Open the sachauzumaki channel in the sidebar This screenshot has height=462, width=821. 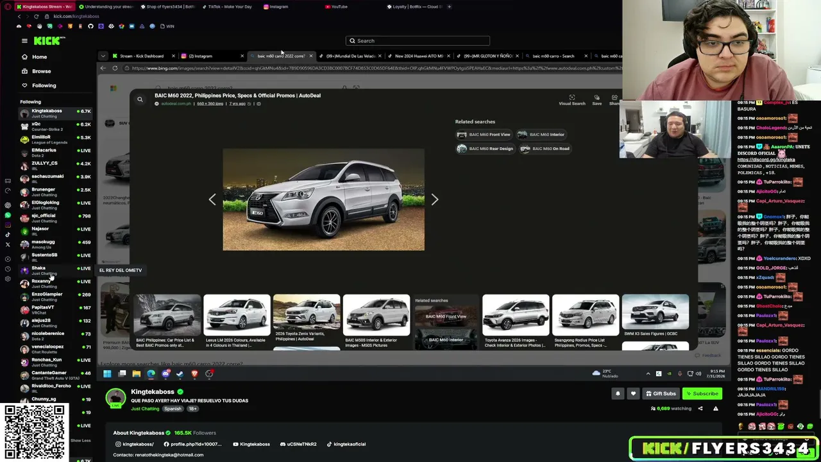56,178
